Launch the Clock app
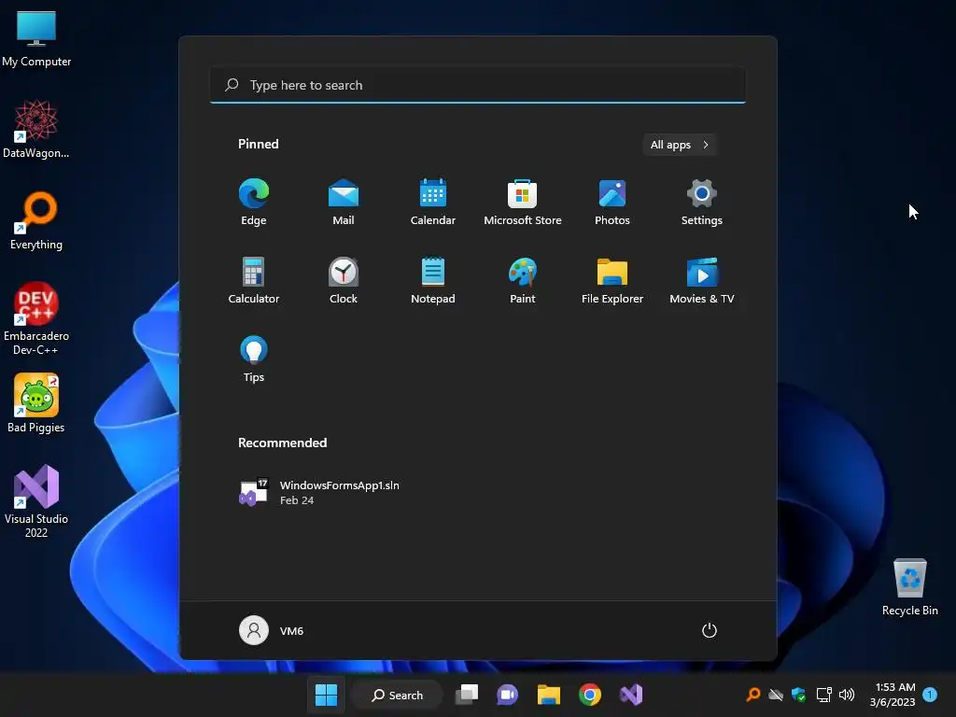 (x=344, y=280)
